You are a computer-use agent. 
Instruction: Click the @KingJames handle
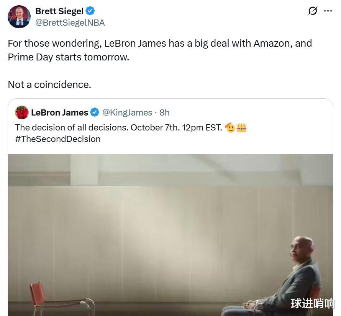pyautogui.click(x=127, y=112)
